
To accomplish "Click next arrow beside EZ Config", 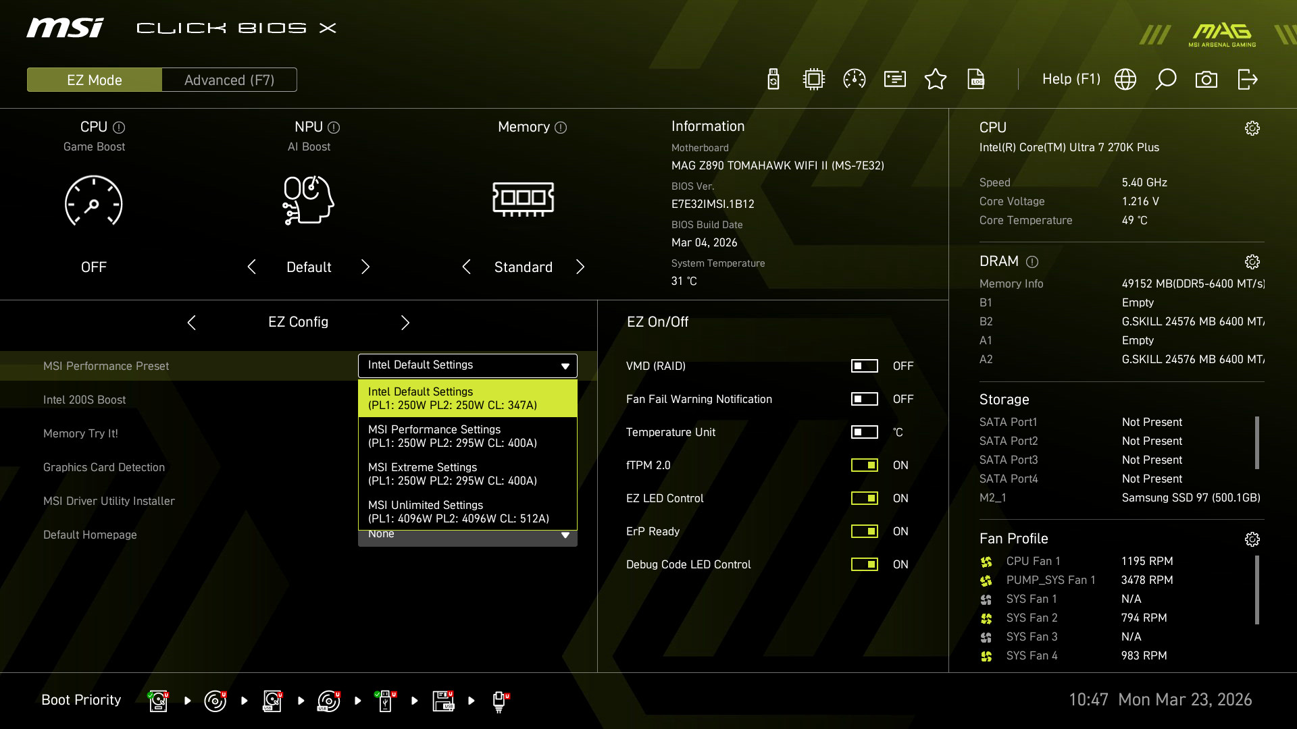I will (405, 323).
